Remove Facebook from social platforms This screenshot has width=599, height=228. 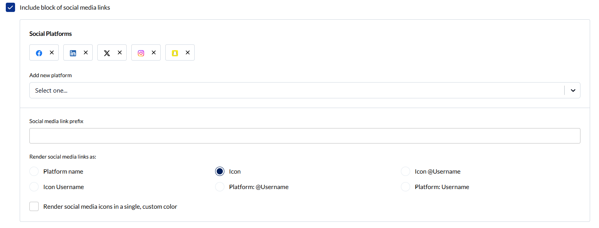[52, 52]
